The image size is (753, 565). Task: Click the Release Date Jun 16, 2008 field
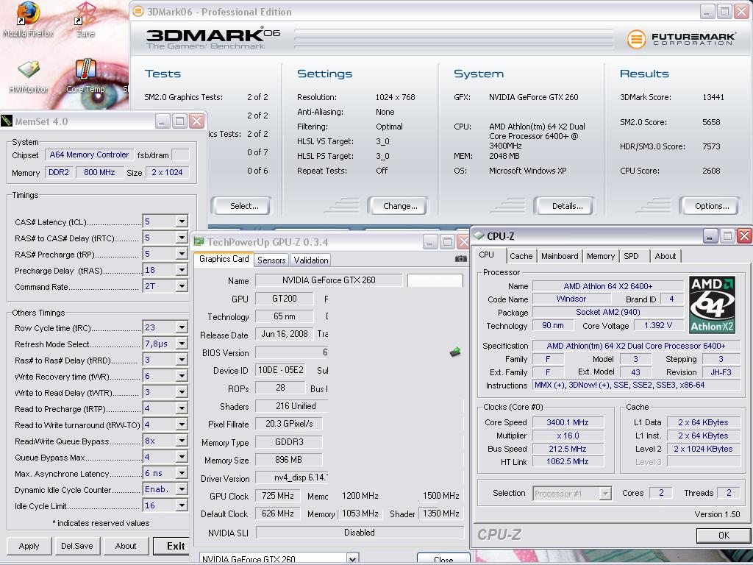tap(285, 333)
